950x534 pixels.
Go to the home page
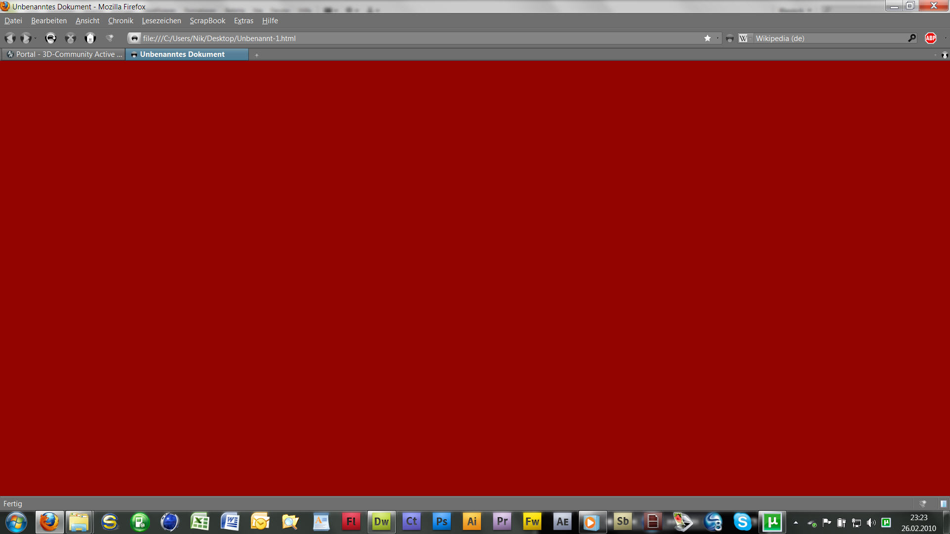tap(90, 38)
